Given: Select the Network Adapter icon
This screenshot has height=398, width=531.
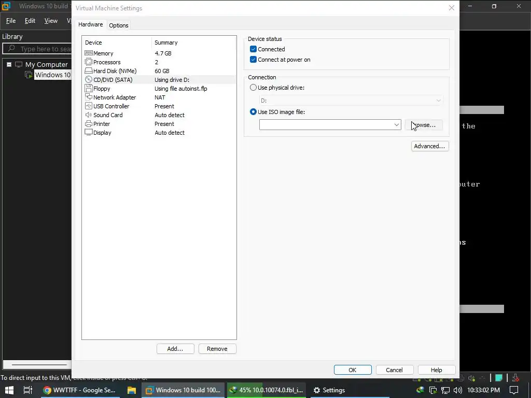Looking at the screenshot, I should pos(88,97).
